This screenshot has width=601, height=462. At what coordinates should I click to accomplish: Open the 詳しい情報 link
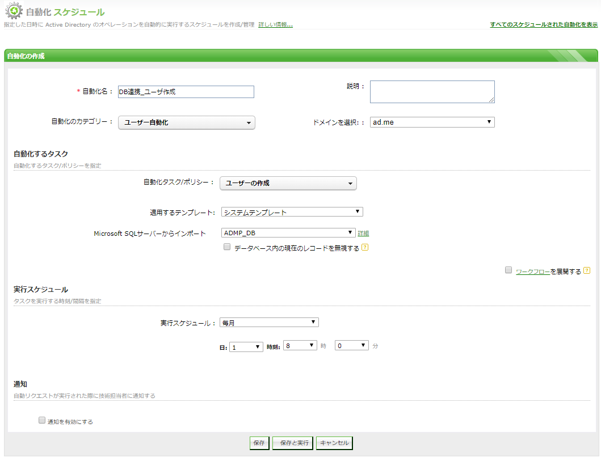[275, 24]
